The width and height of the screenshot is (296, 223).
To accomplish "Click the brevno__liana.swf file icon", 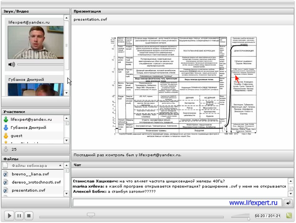I will click(x=6, y=174).
